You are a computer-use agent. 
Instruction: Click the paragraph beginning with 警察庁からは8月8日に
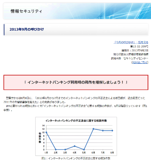click(74, 100)
